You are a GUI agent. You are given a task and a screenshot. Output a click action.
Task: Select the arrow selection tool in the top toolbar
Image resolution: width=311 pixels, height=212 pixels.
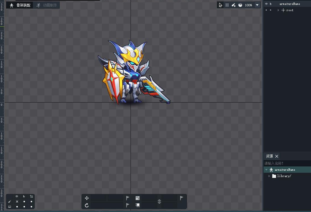coord(220,5)
